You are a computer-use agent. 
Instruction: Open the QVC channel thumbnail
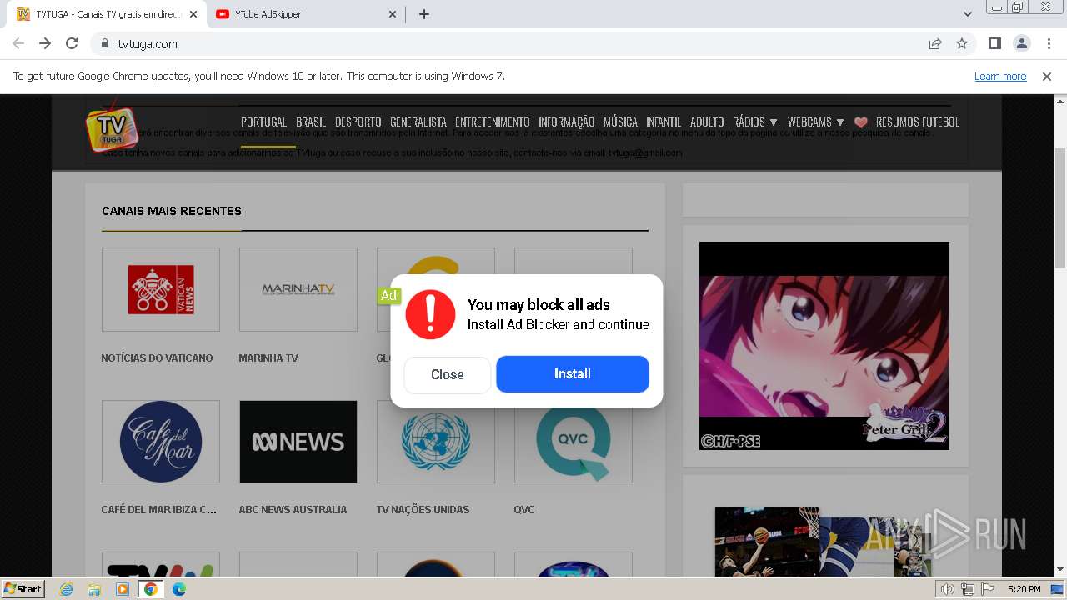coord(574,442)
